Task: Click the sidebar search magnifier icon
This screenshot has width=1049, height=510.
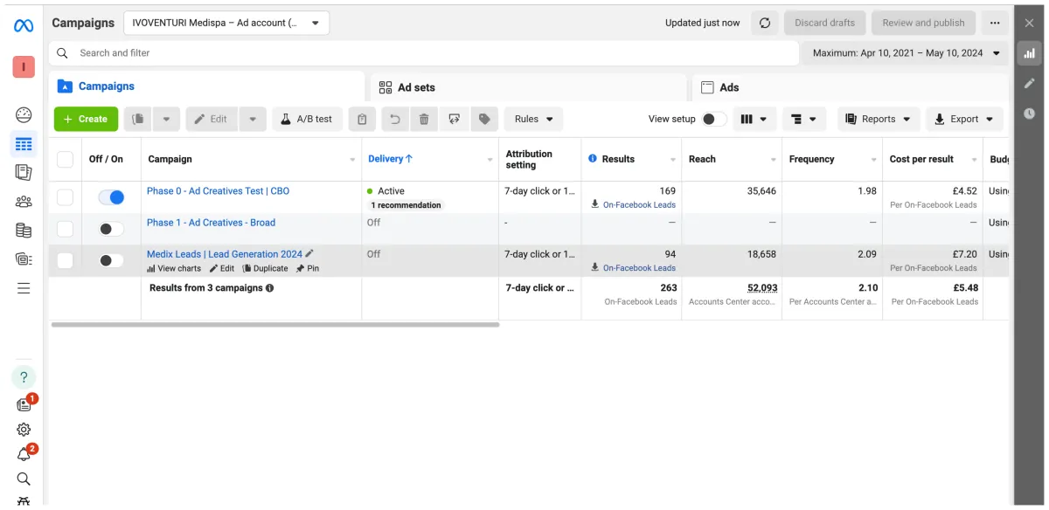Action: coord(24,479)
